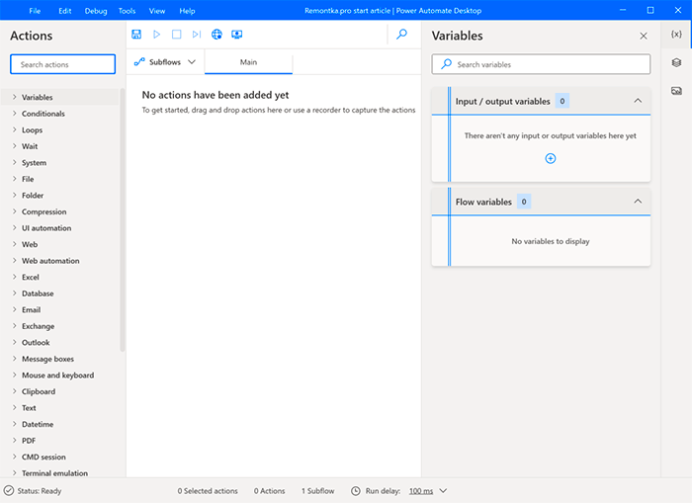Viewport: 692px width, 503px height.
Task: Expand the Variables actions group
Action: point(15,97)
